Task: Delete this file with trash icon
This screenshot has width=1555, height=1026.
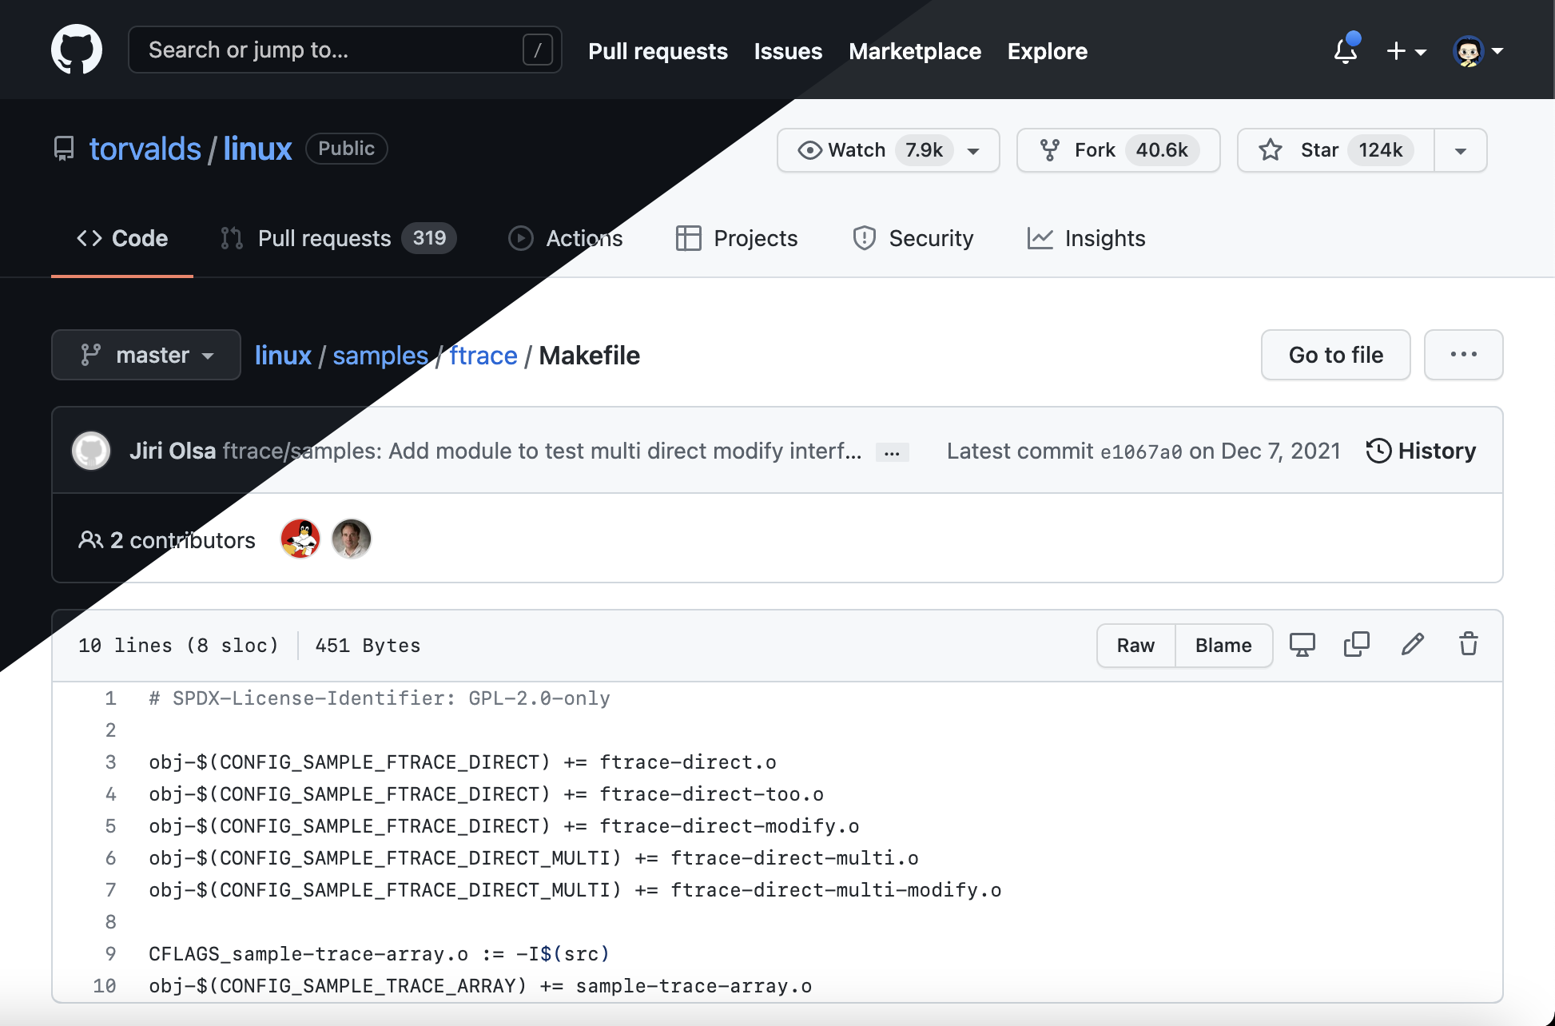Action: click(1468, 645)
